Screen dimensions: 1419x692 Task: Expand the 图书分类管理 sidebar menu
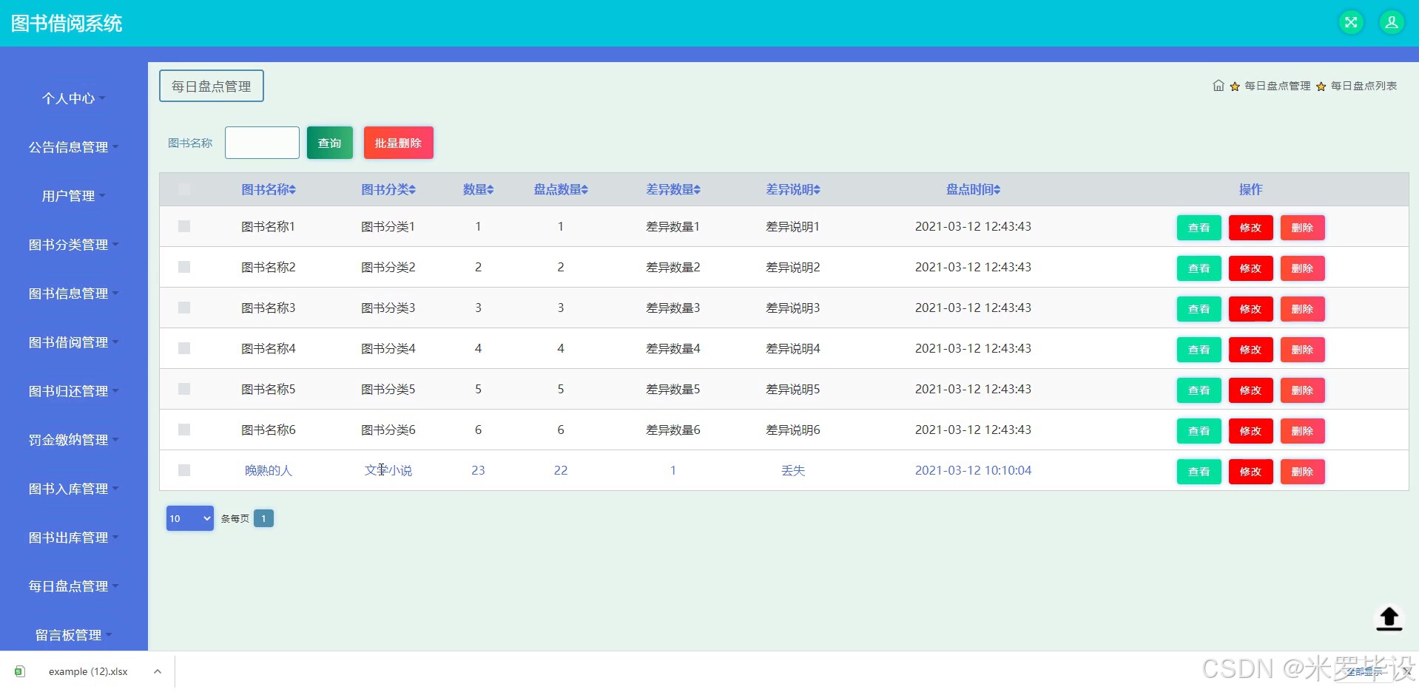click(74, 245)
